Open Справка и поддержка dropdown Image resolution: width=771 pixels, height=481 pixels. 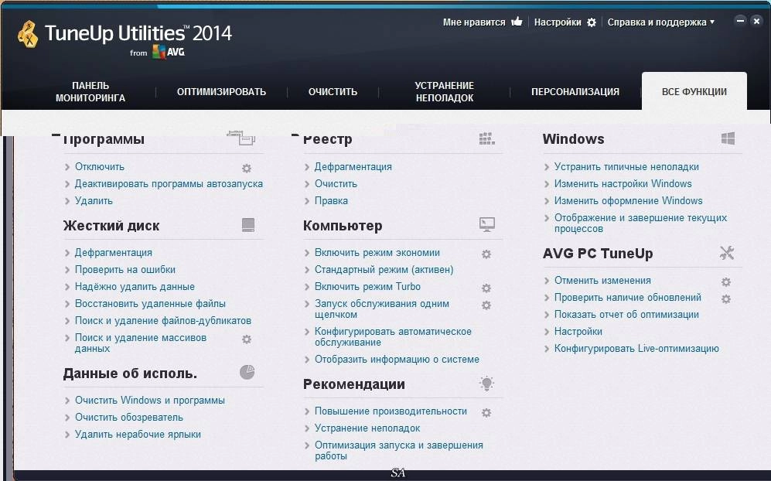tap(661, 22)
